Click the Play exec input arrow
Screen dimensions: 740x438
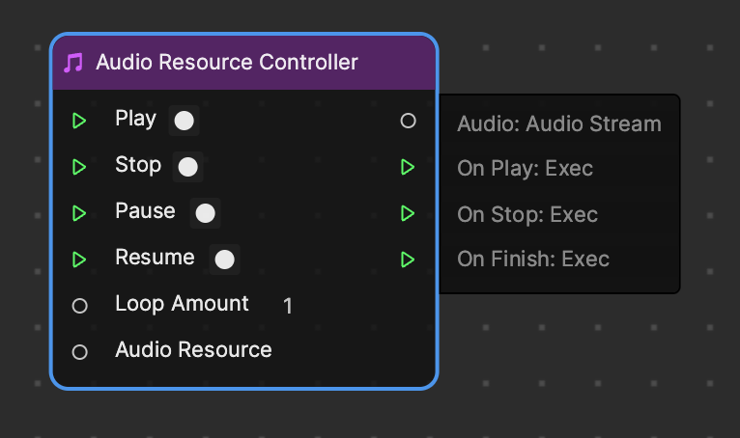[79, 121]
